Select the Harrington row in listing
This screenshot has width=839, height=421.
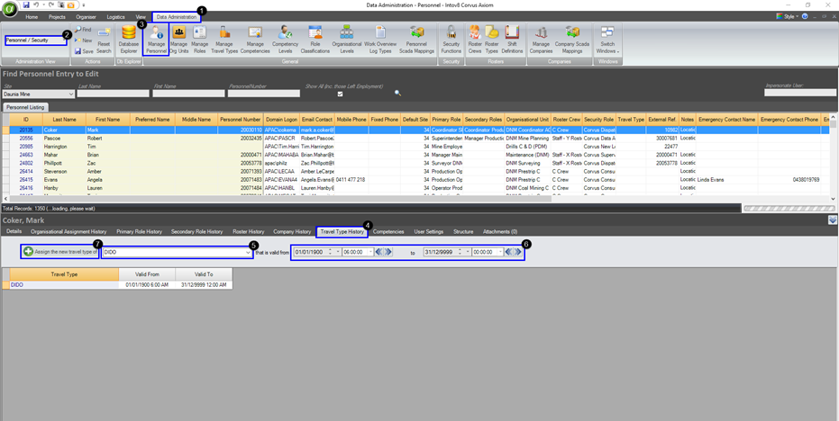tap(415, 146)
